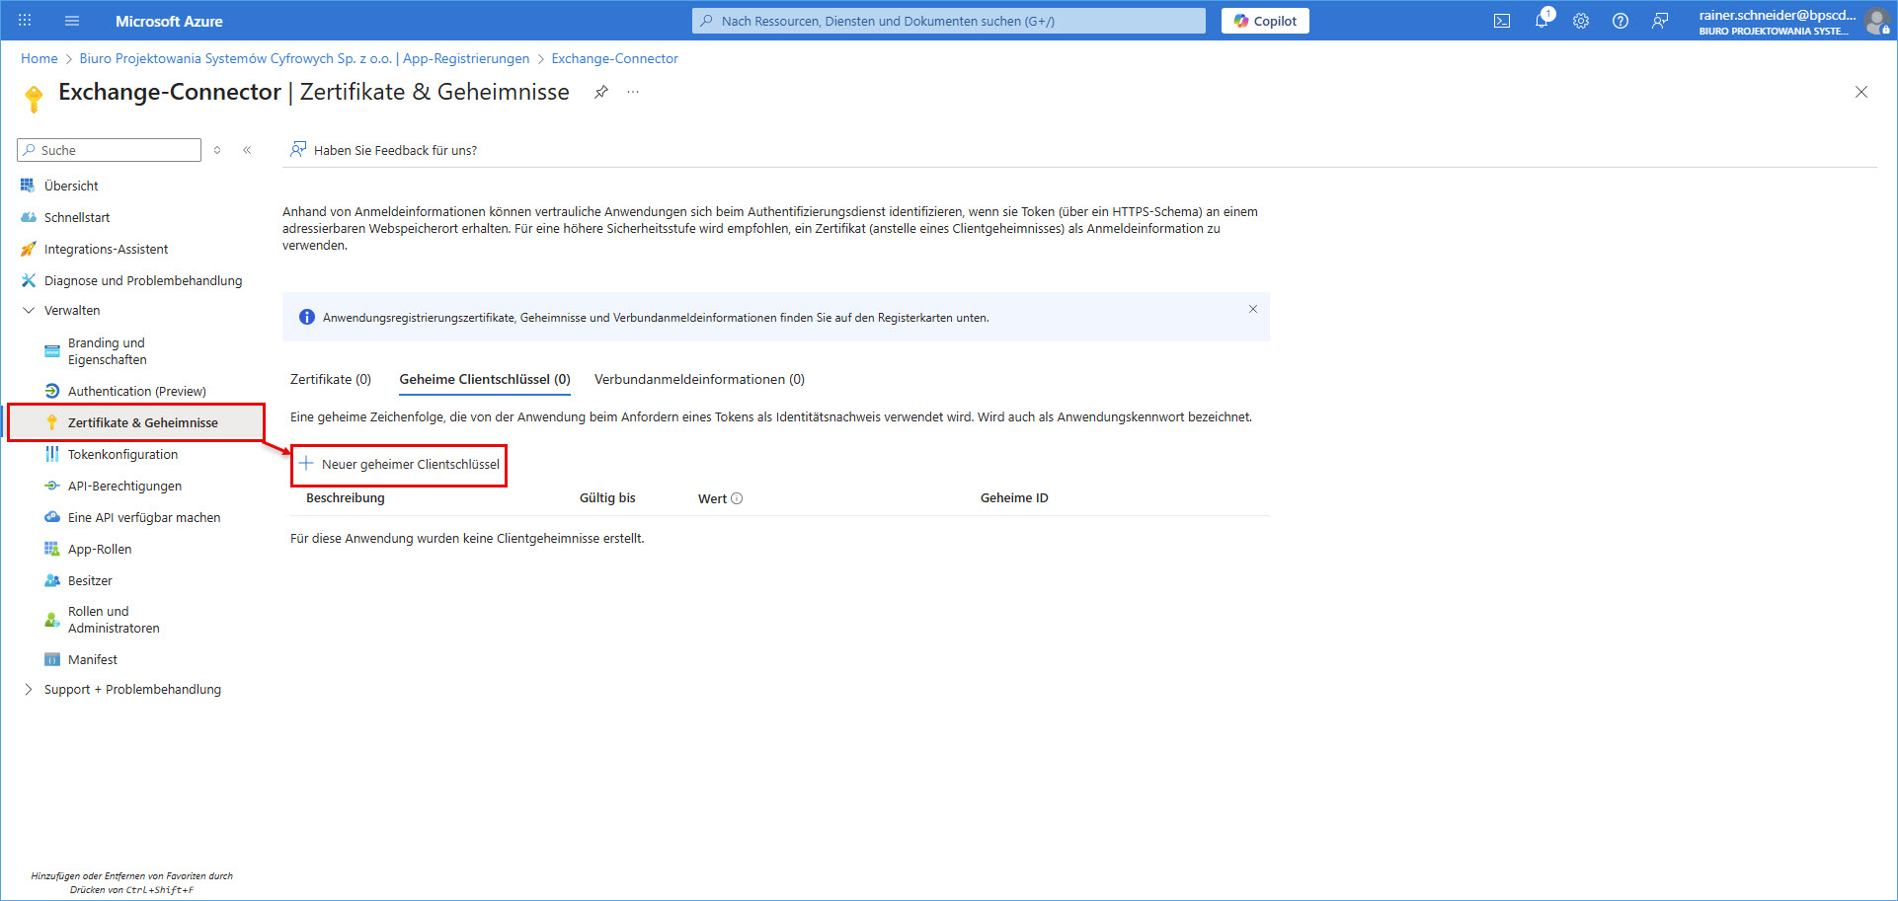
Task: Focus the global resource search box
Action: click(948, 21)
